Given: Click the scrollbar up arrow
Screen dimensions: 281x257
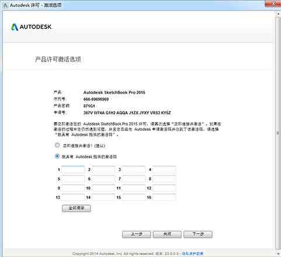Looking at the screenshot, I should (x=278, y=13).
